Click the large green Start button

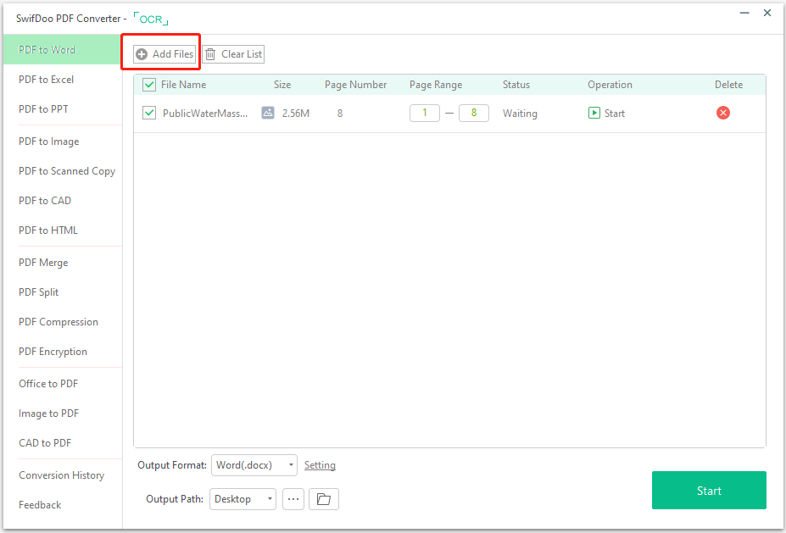click(709, 491)
